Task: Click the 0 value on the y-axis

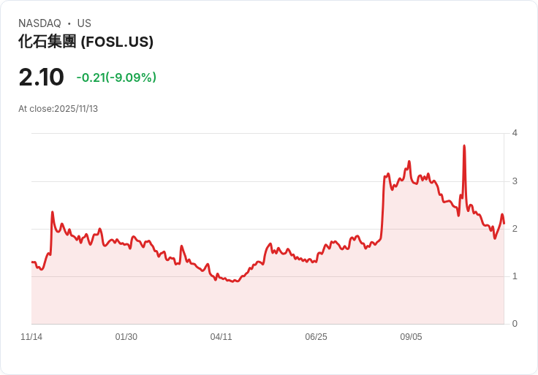Action: click(515, 324)
